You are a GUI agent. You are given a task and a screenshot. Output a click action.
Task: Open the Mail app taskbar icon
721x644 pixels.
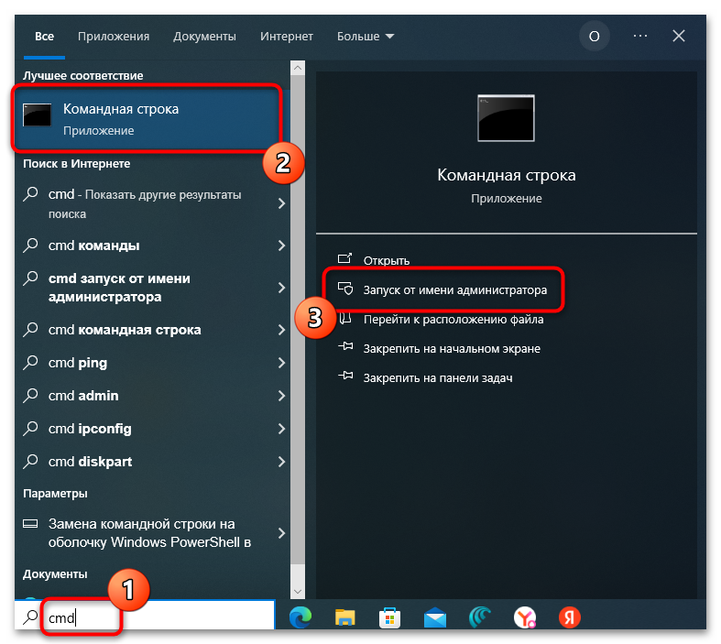[x=434, y=617]
